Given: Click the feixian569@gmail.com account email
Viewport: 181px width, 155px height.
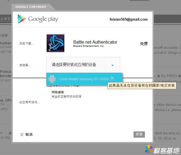Looking at the screenshot, I should [x=128, y=20].
